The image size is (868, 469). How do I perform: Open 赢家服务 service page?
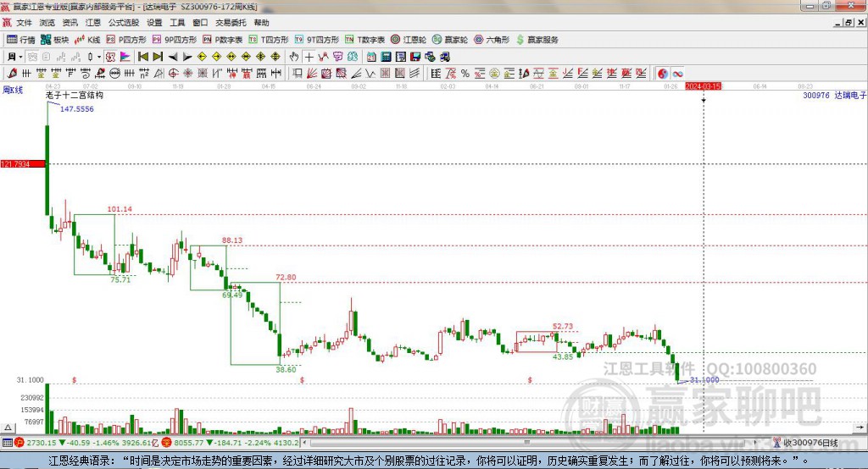(537, 40)
